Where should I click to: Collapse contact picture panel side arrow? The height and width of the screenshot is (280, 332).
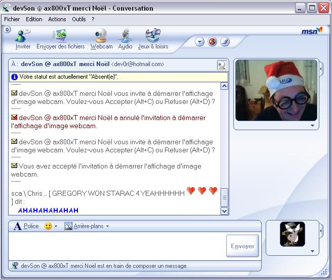(321, 69)
